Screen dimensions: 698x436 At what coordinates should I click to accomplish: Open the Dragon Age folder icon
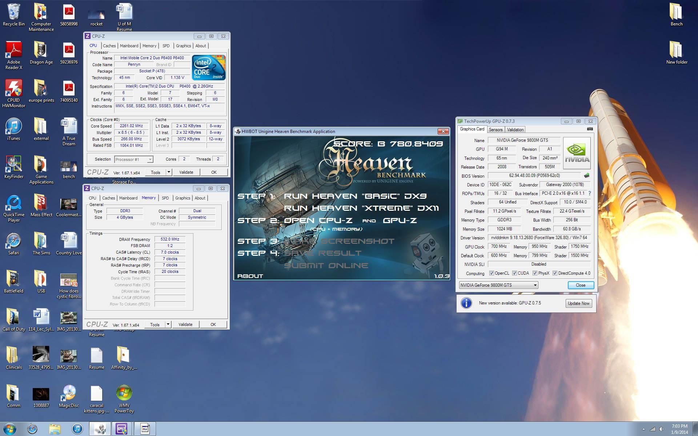41,53
